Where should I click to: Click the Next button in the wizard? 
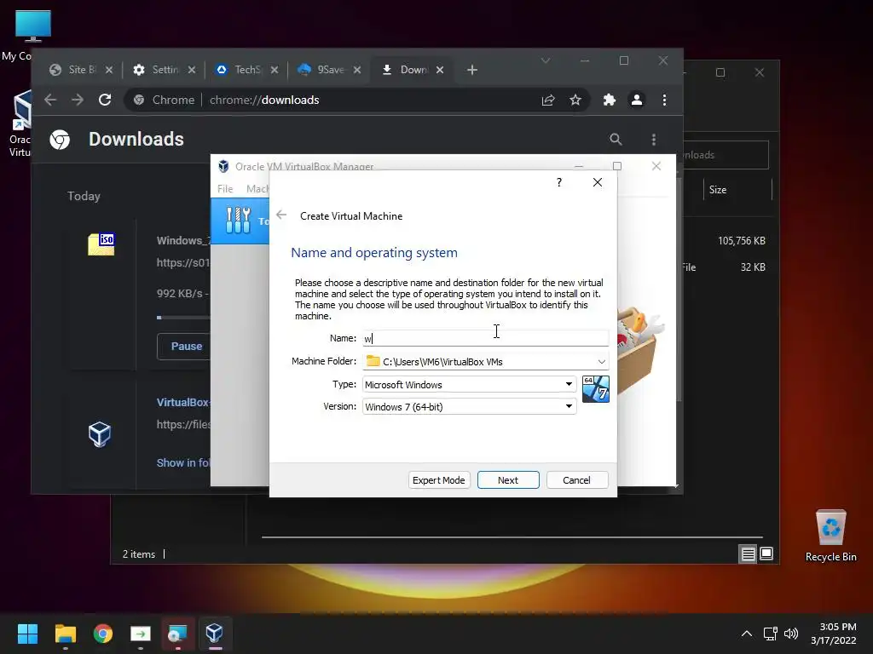(508, 480)
